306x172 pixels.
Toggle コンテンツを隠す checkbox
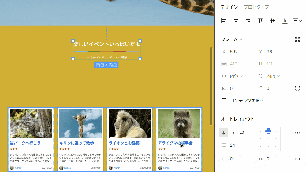[224, 101]
